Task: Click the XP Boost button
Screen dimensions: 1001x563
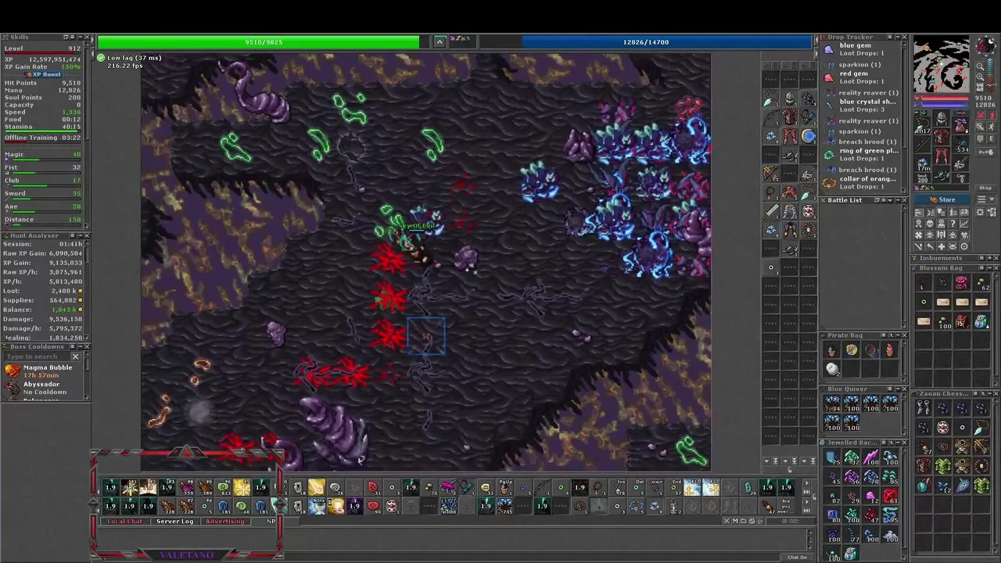Action: pyautogui.click(x=43, y=74)
